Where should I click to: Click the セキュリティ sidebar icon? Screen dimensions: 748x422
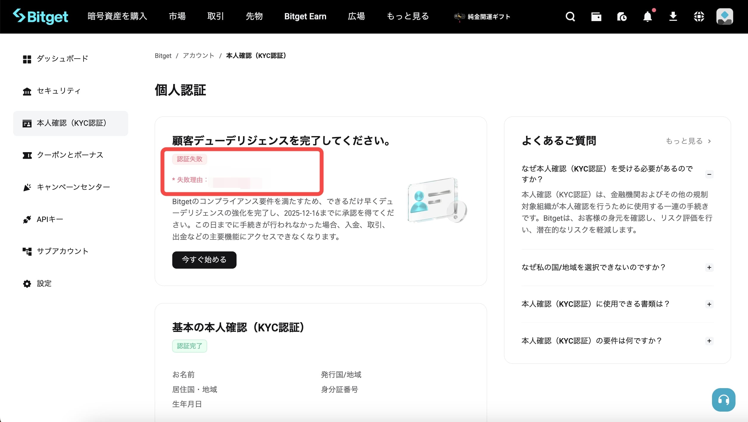pyautogui.click(x=27, y=91)
